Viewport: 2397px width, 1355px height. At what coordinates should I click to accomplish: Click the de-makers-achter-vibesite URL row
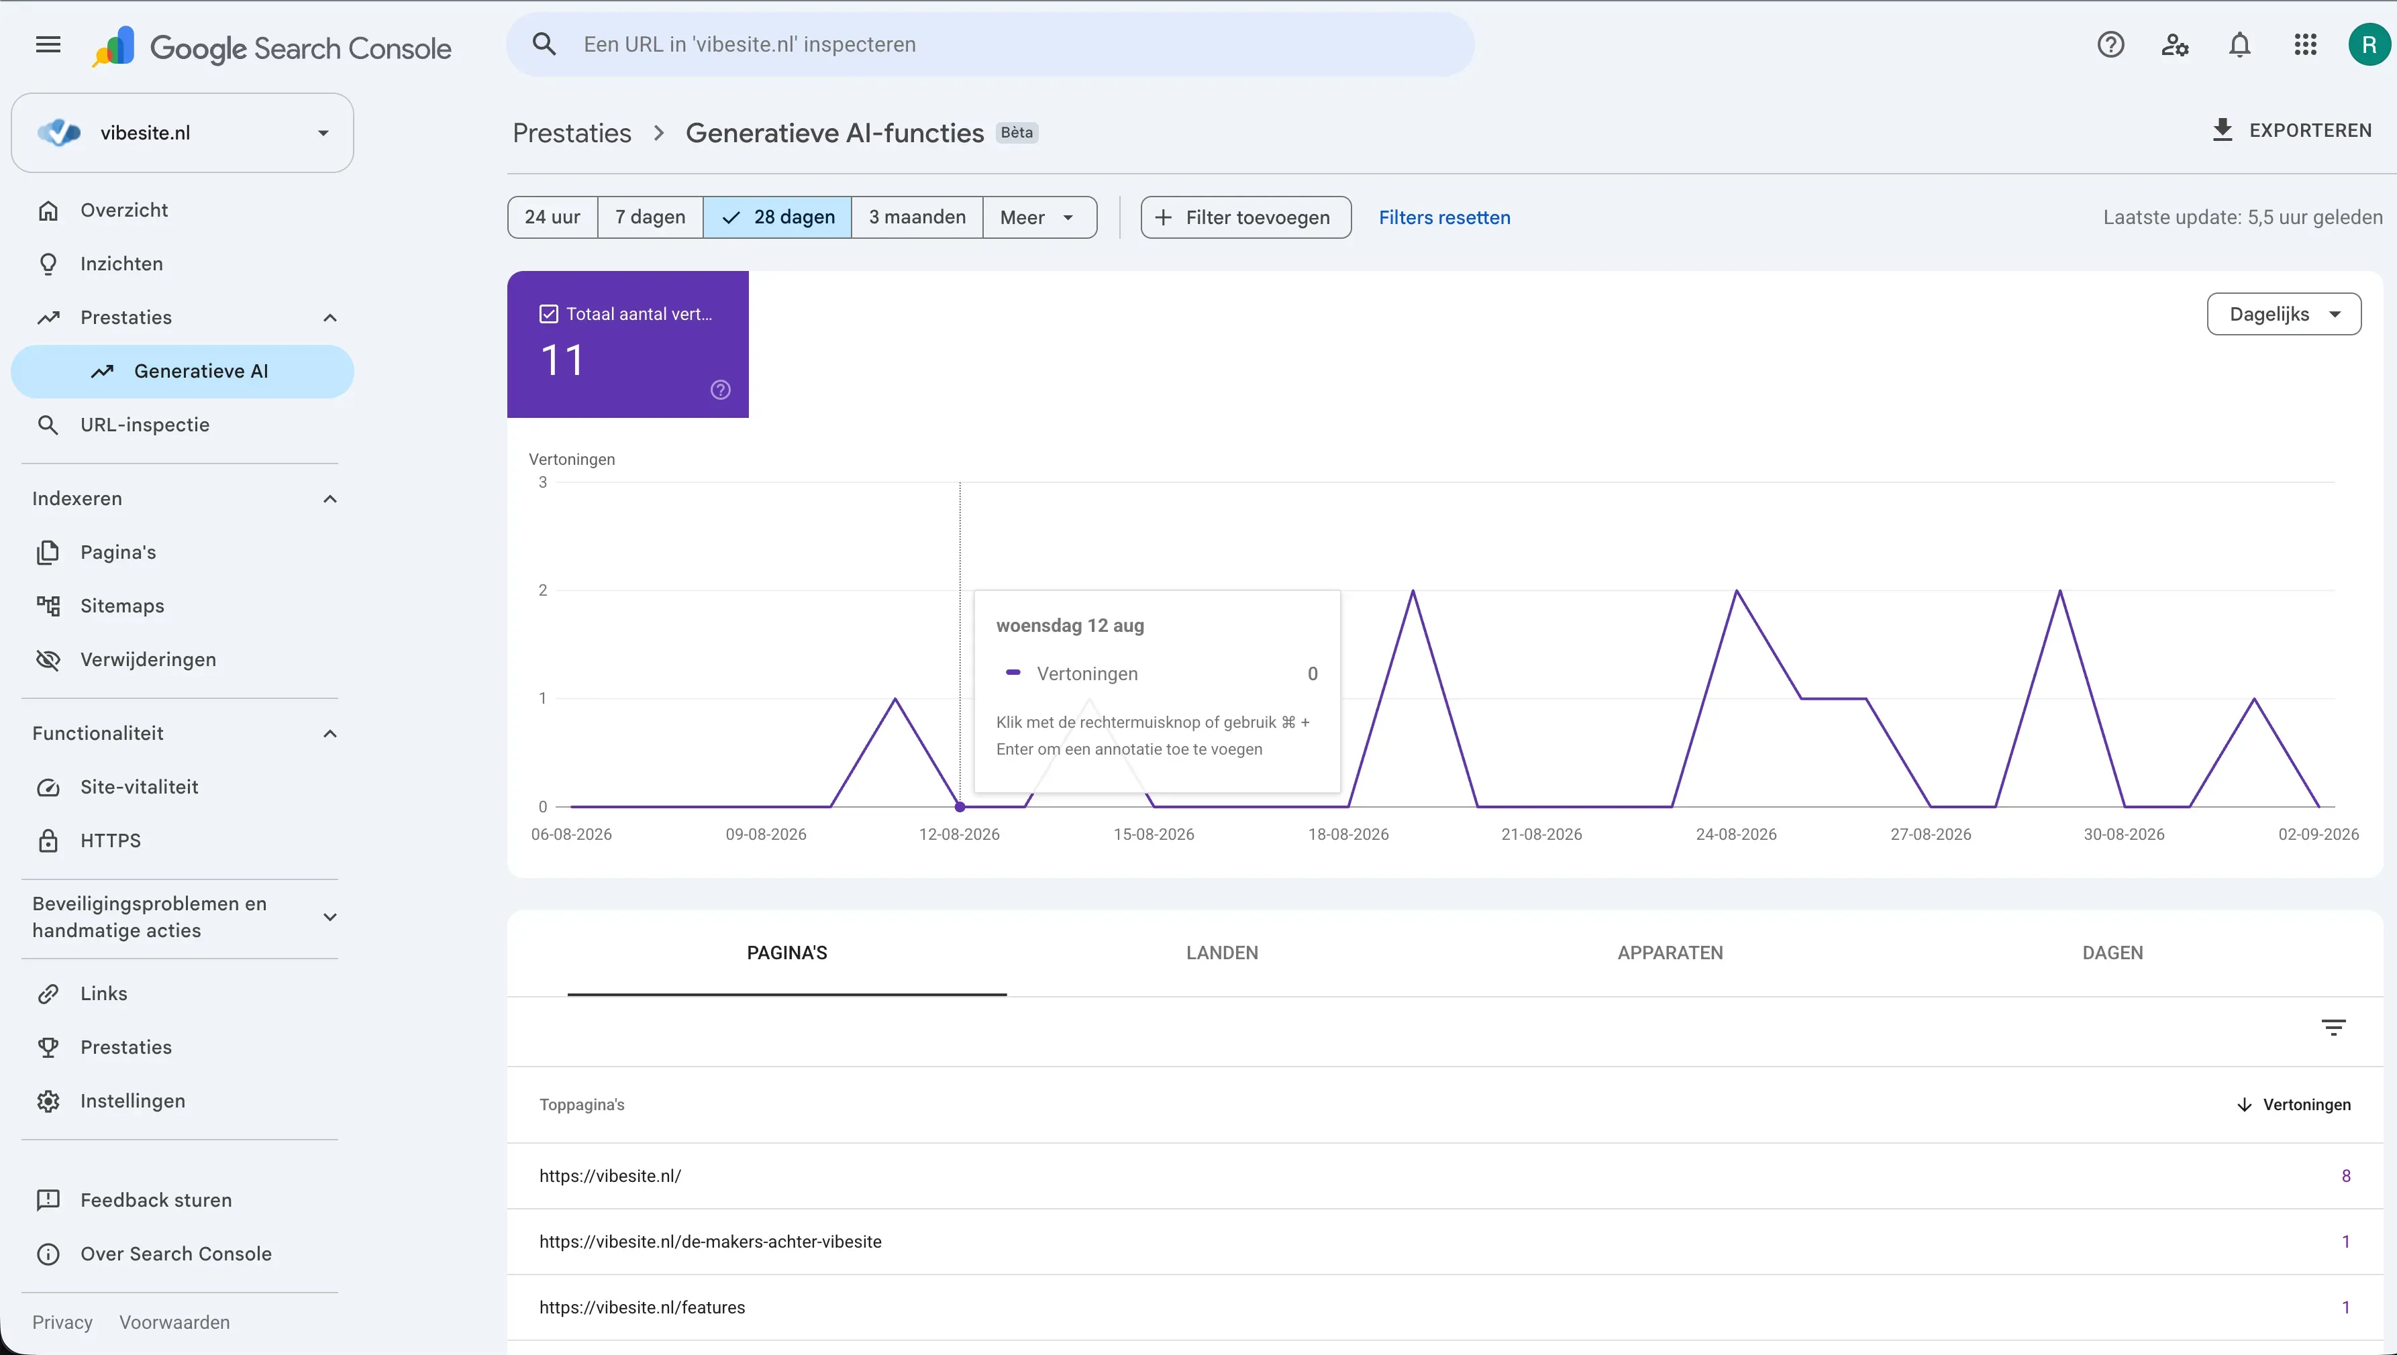1444,1242
